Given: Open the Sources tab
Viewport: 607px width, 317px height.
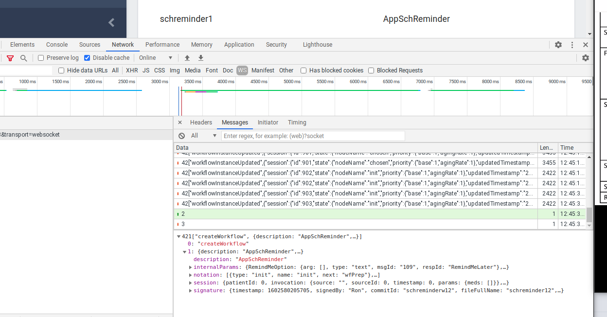Looking at the screenshot, I should pyautogui.click(x=90, y=45).
